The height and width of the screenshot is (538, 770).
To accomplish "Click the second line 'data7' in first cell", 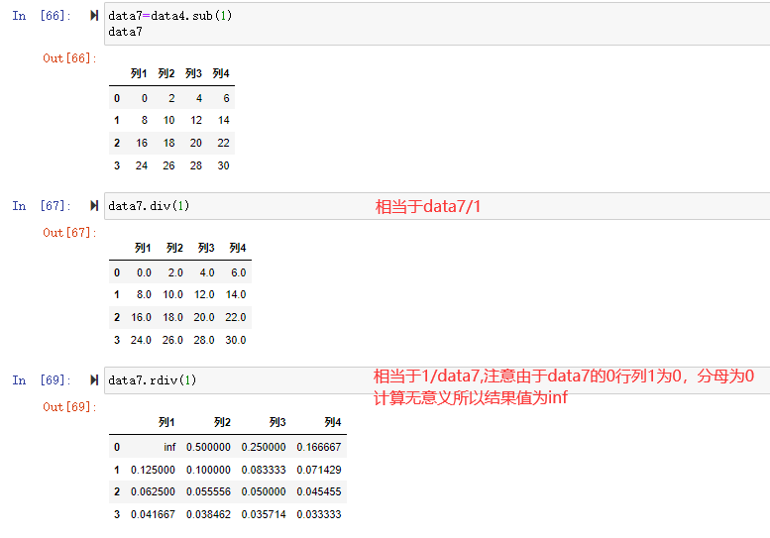I will click(x=126, y=32).
